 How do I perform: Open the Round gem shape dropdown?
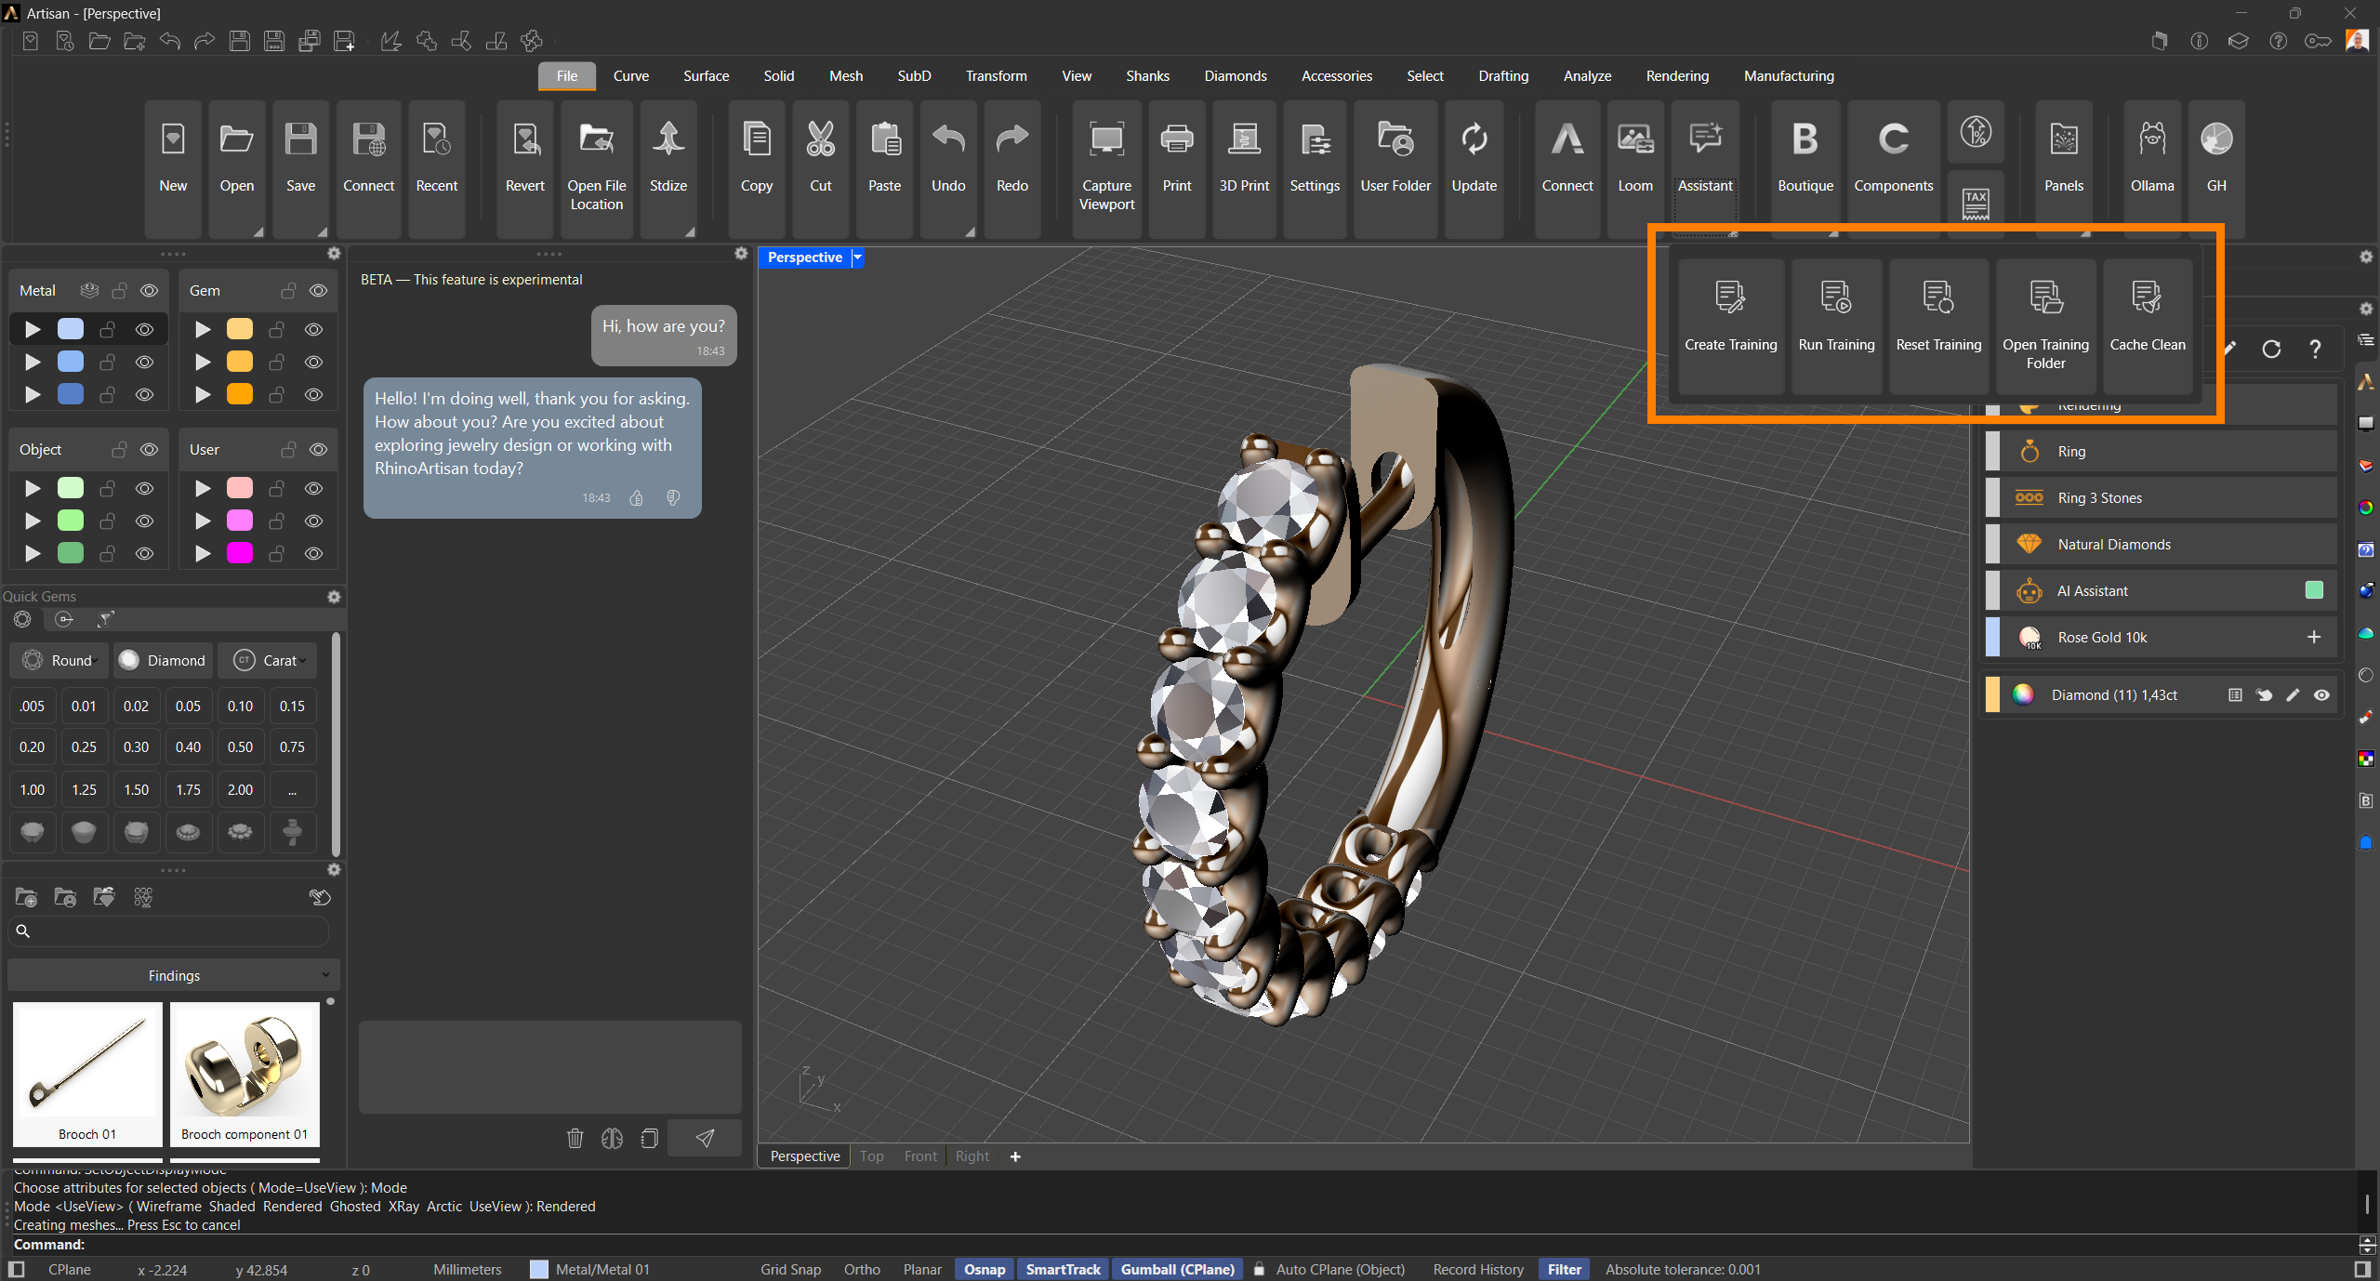point(60,660)
